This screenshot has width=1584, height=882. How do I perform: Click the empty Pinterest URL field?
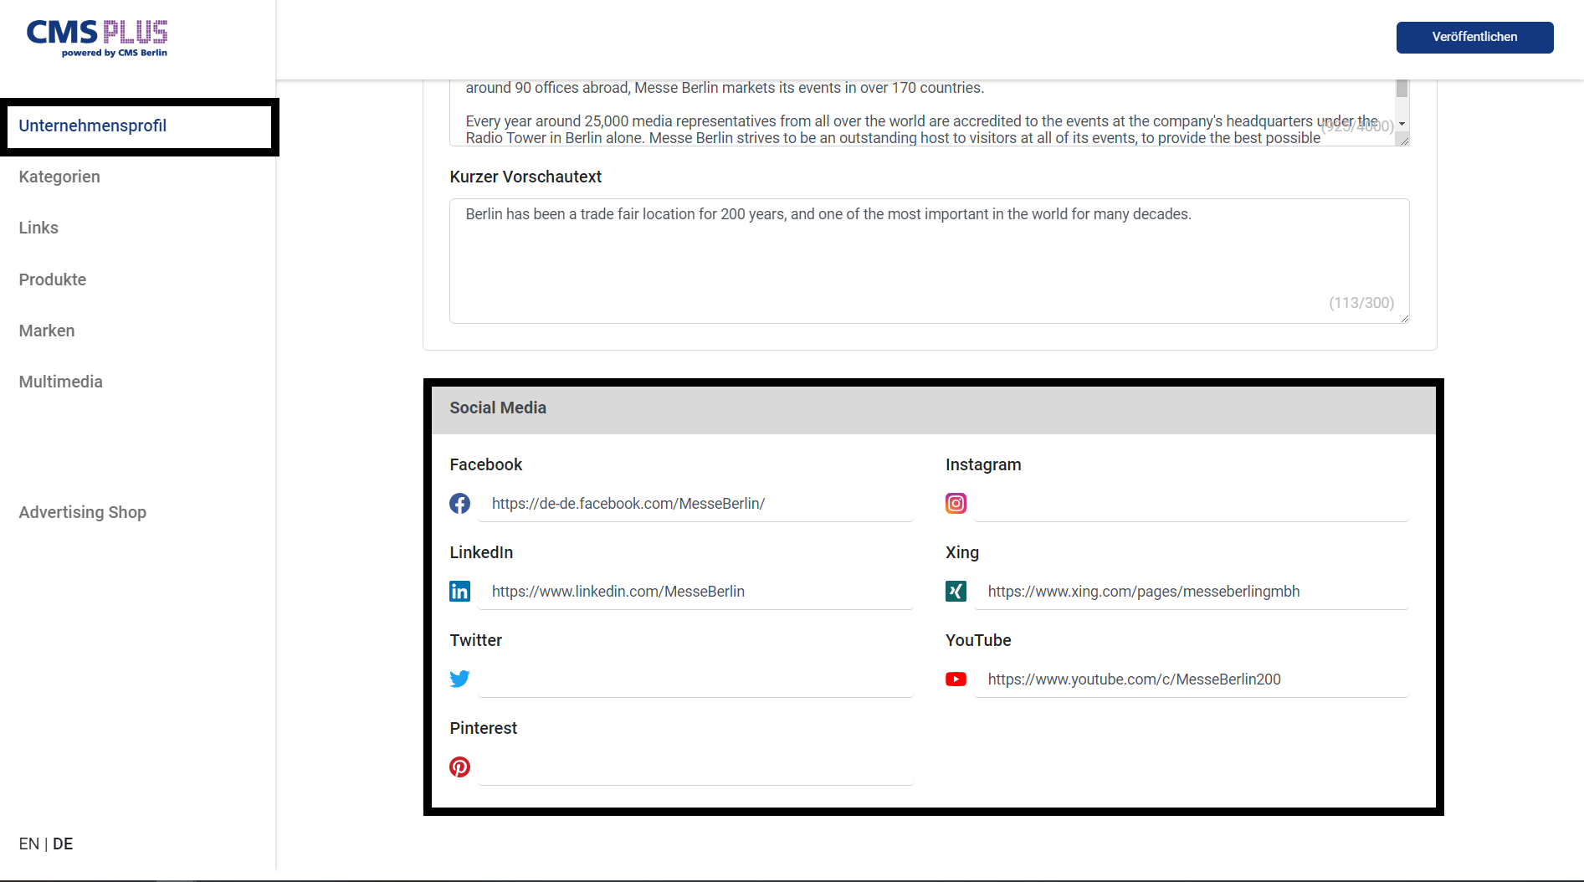[695, 767]
